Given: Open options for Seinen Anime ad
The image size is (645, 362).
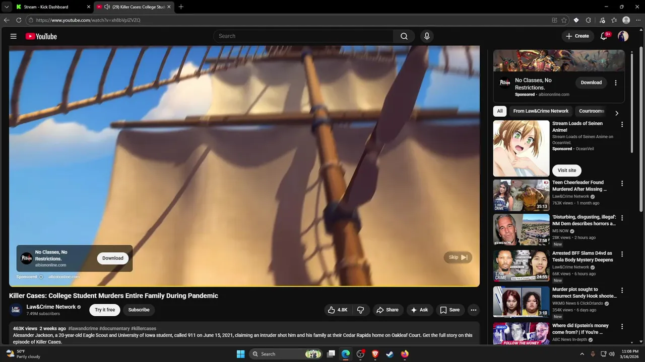Looking at the screenshot, I should [622, 124].
